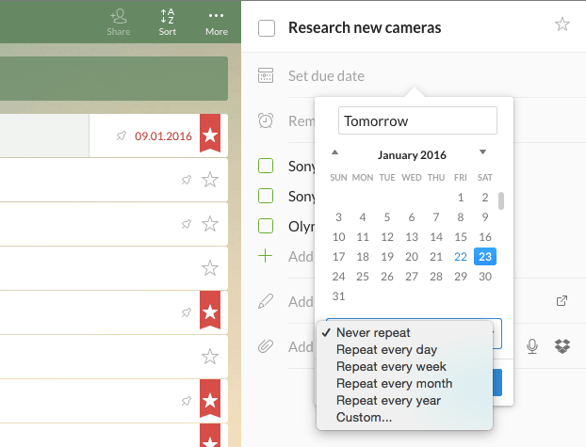
Task: Pick January 30 in the calendar
Action: (484, 277)
